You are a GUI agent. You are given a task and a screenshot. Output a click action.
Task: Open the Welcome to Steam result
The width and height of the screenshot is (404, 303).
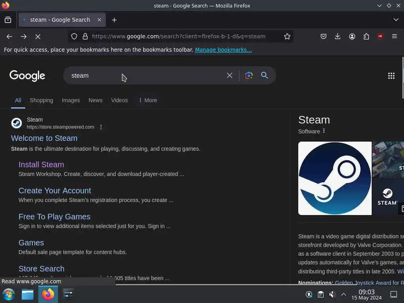[x=44, y=138]
